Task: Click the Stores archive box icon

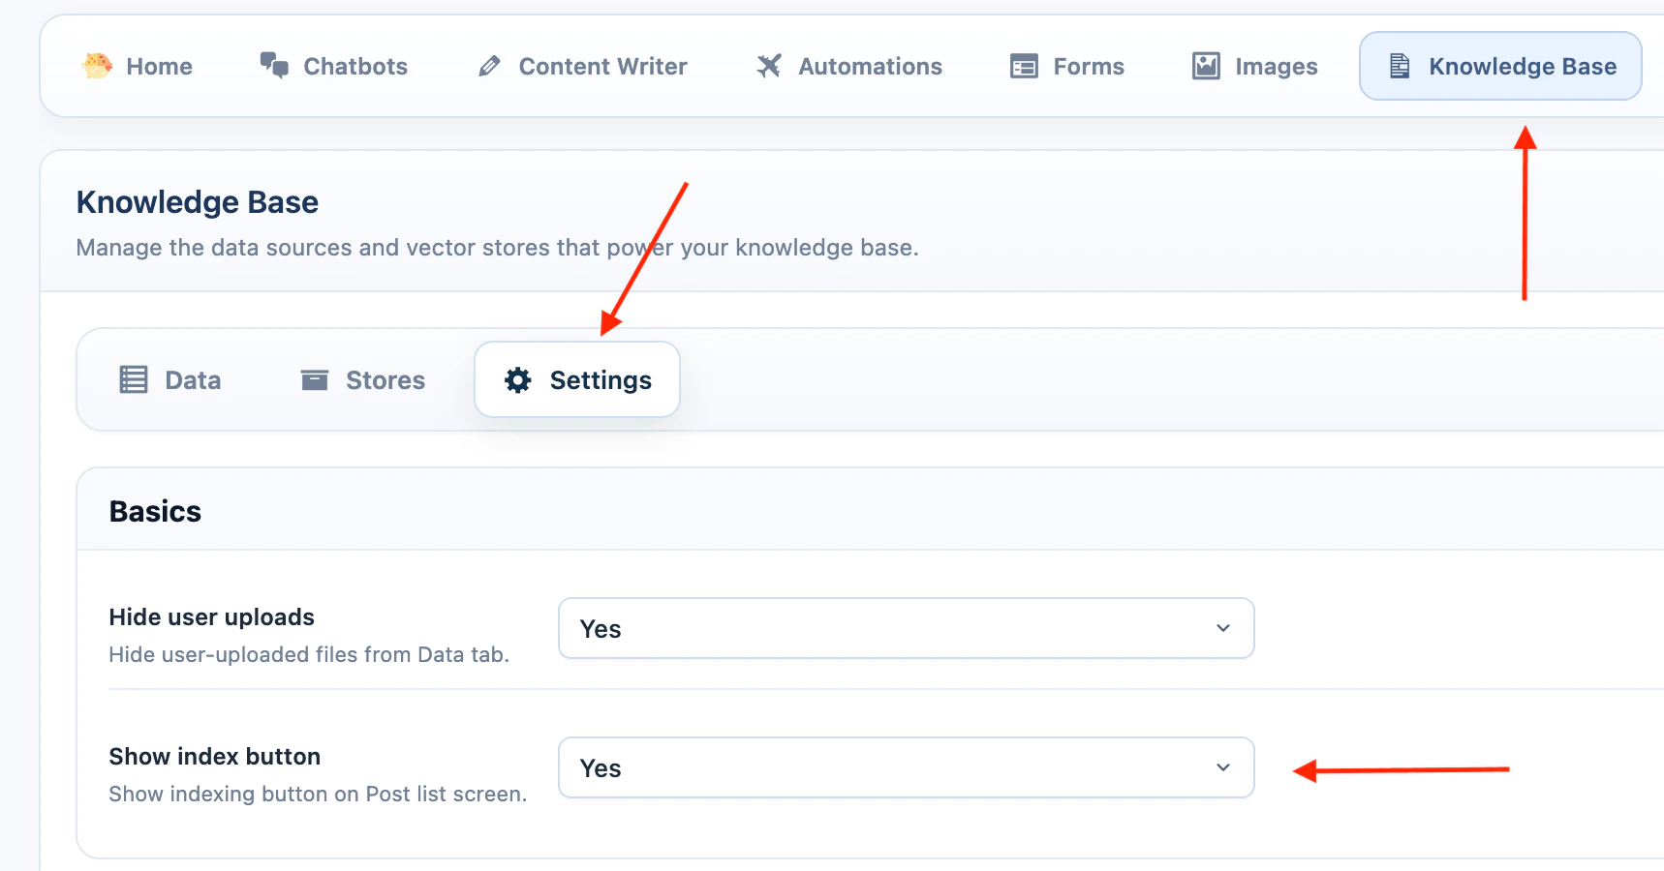Action: pos(315,379)
